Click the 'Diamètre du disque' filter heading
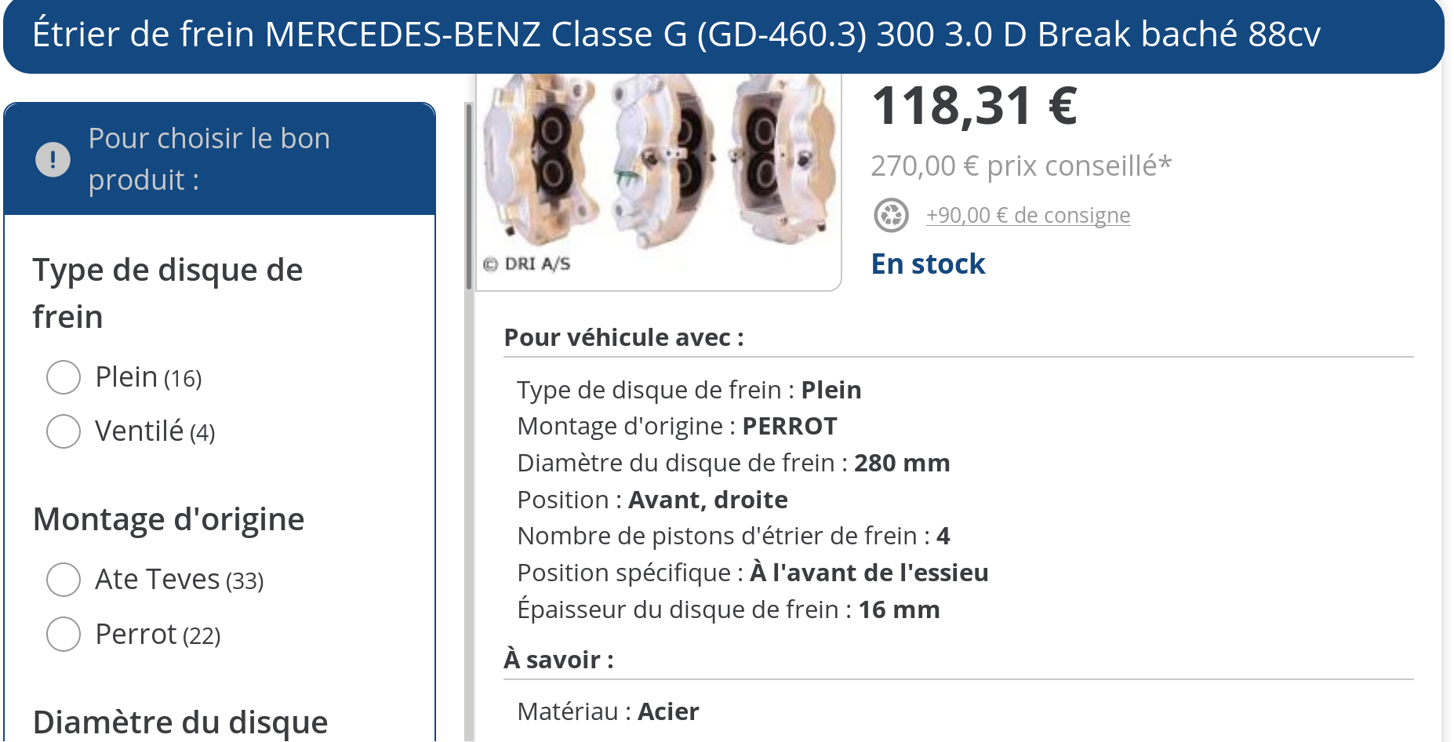The height and width of the screenshot is (742, 1454). [x=180, y=722]
